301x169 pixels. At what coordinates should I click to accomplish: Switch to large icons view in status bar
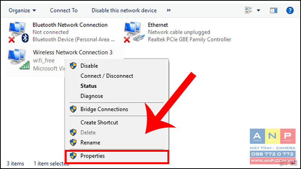tap(293, 163)
